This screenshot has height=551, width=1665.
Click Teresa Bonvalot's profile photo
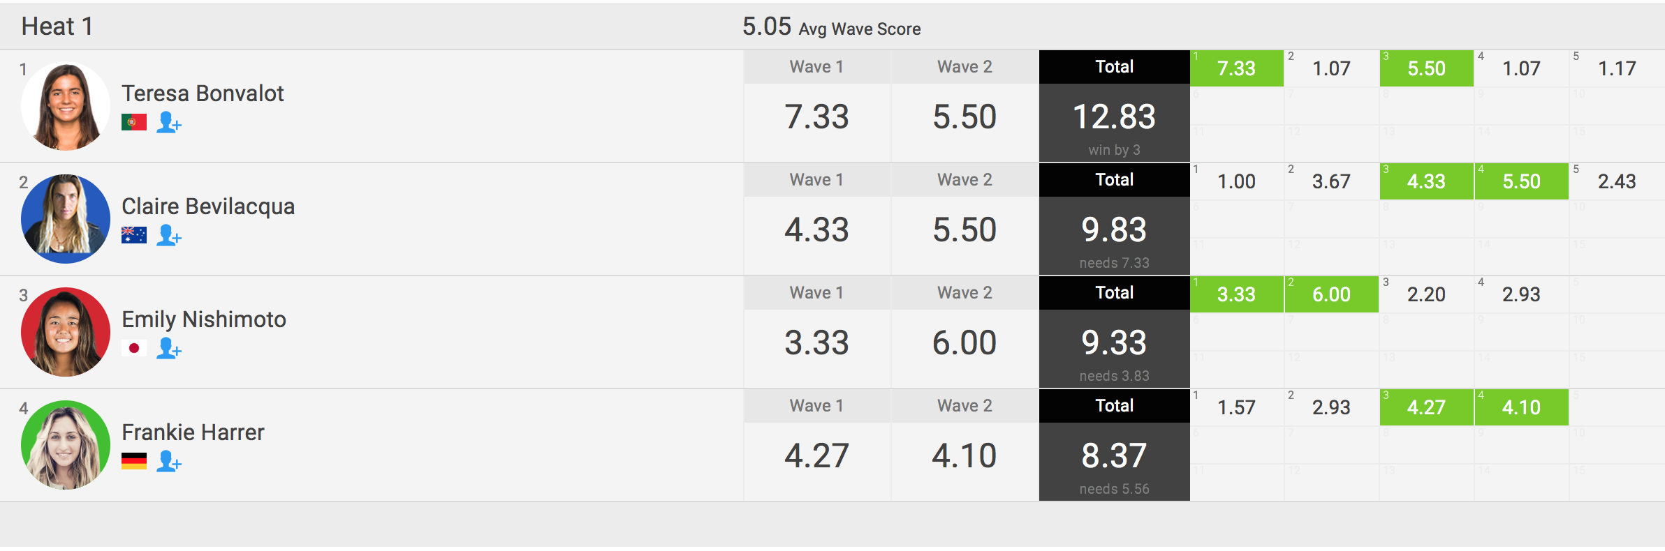click(x=66, y=106)
